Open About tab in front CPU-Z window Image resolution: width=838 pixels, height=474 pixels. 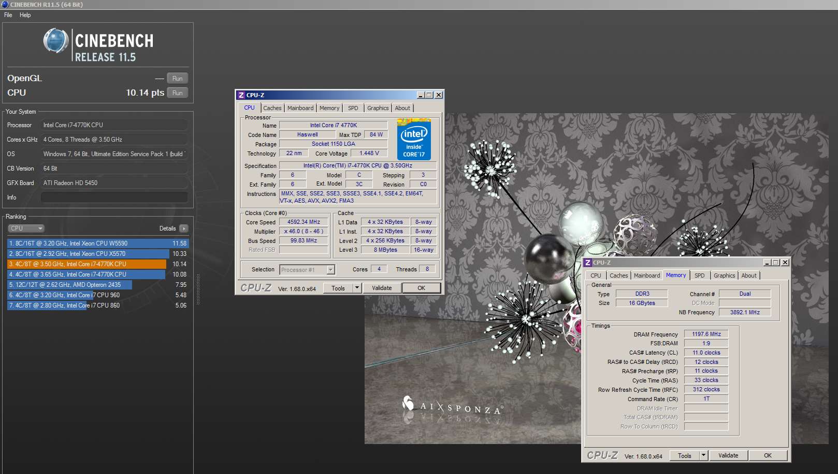point(402,108)
